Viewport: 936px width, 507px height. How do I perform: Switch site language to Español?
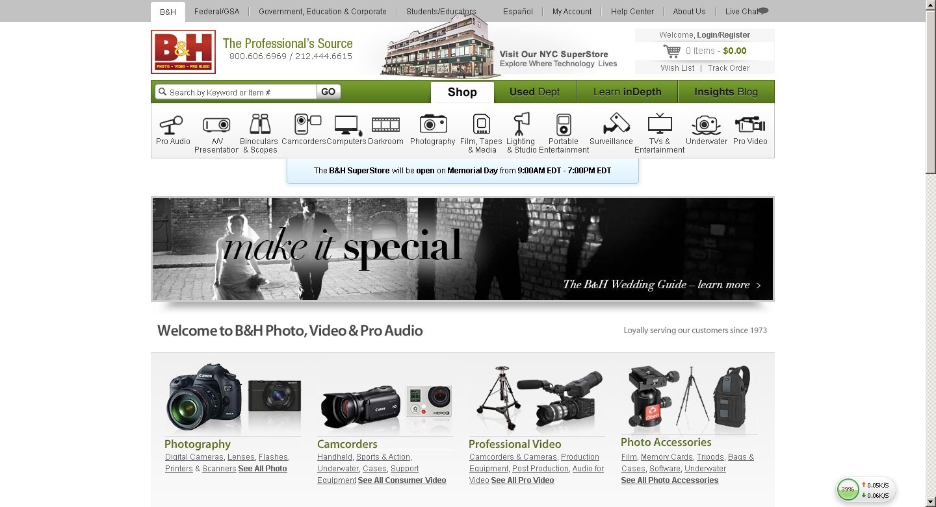click(518, 12)
